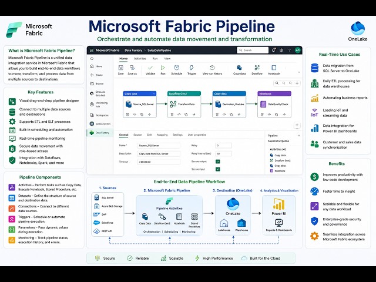Go to Home in the left sidebar
The height and width of the screenshot is (282, 376).
(x=96, y=66)
